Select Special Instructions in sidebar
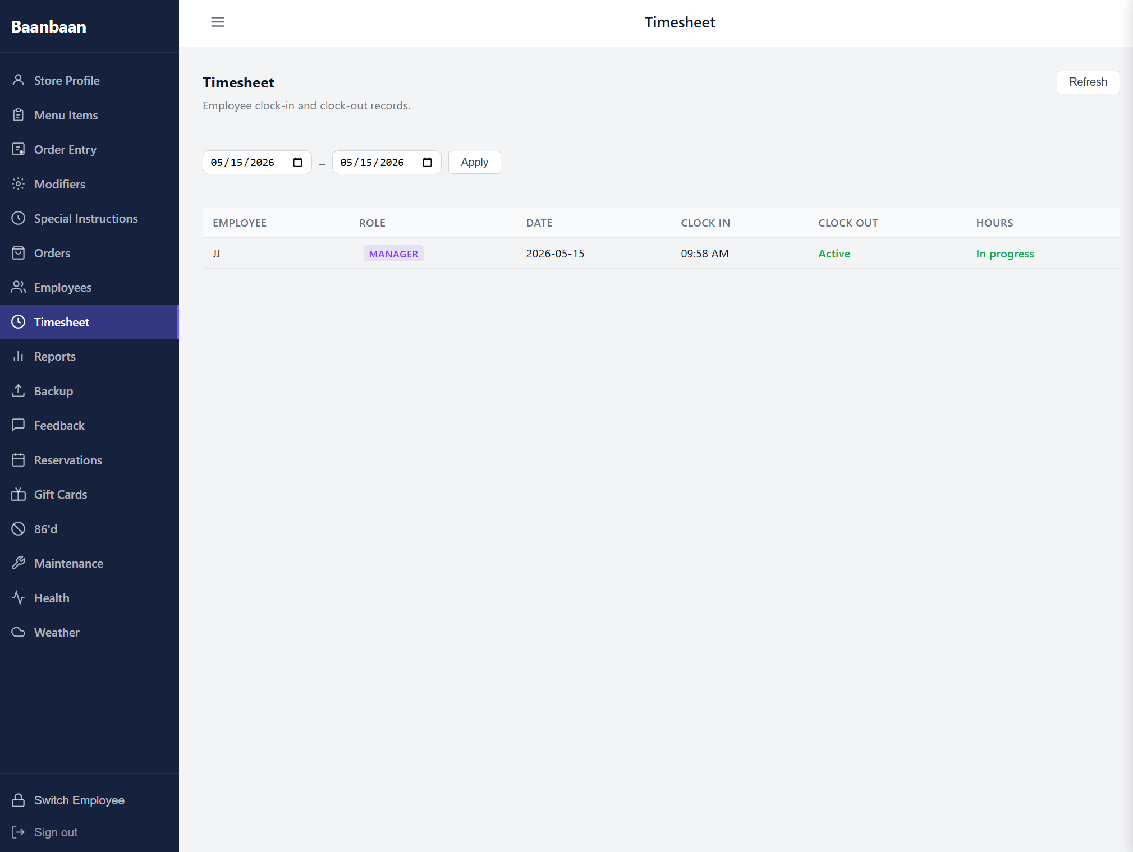 coord(90,218)
